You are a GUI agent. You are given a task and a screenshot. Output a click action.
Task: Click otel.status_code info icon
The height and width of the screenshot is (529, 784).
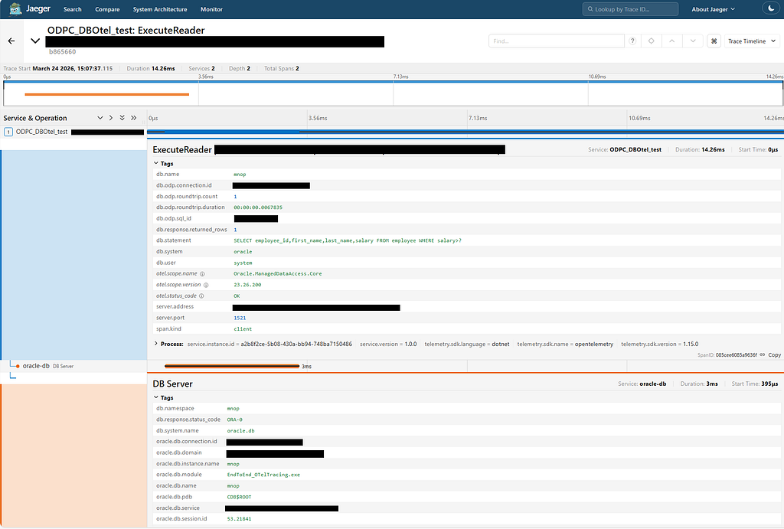(x=201, y=296)
